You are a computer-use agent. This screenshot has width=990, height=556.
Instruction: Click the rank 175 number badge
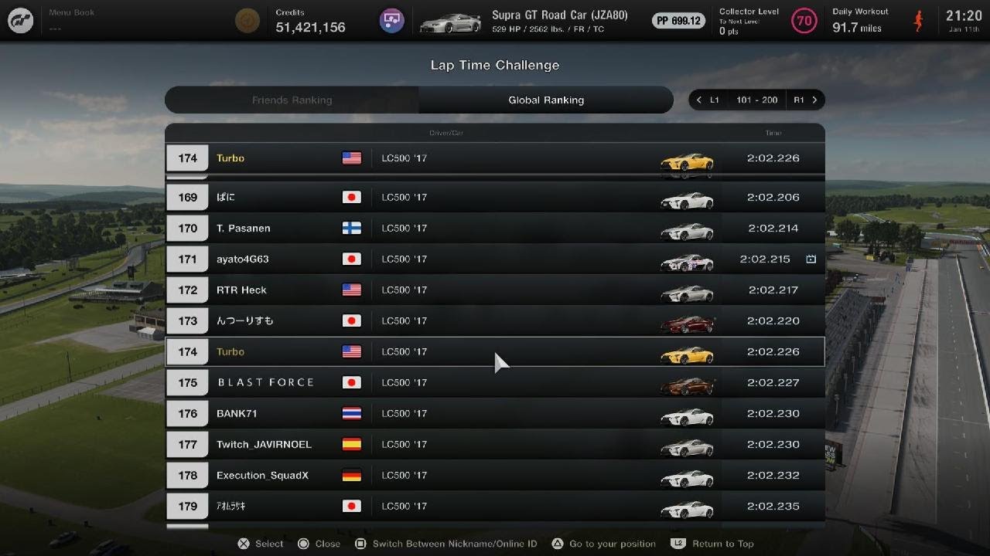[187, 382]
